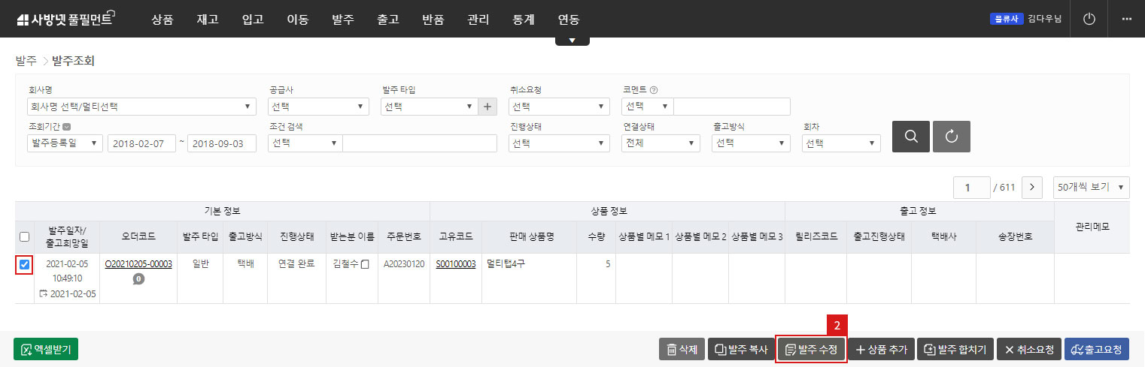The image size is (1145, 367).
Task: Open the 통계 menu in top navigation
Action: tap(523, 20)
